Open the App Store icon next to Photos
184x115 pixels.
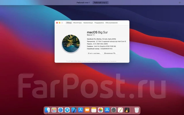click(107, 110)
